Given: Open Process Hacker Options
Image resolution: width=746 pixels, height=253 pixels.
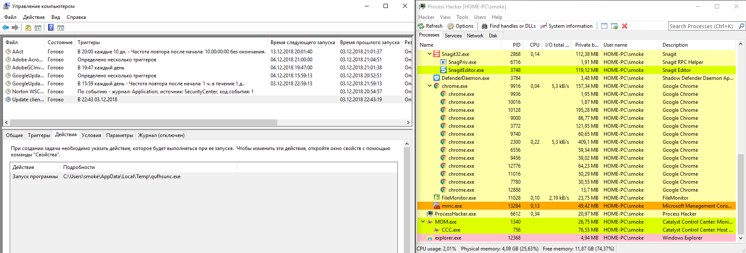Looking at the screenshot, I should coord(460,26).
